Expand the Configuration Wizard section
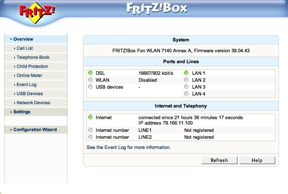288x194 pixels. 35,130
